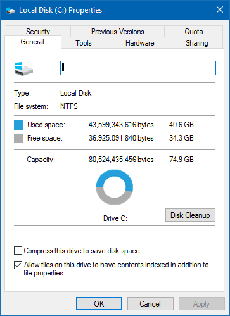
Task: Go to the Tools tab
Action: coord(84,43)
